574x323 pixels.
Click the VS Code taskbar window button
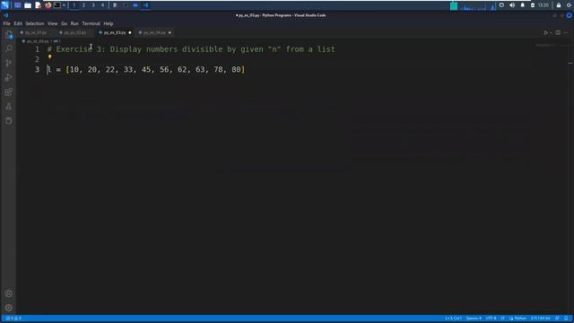pyautogui.click(x=145, y=5)
